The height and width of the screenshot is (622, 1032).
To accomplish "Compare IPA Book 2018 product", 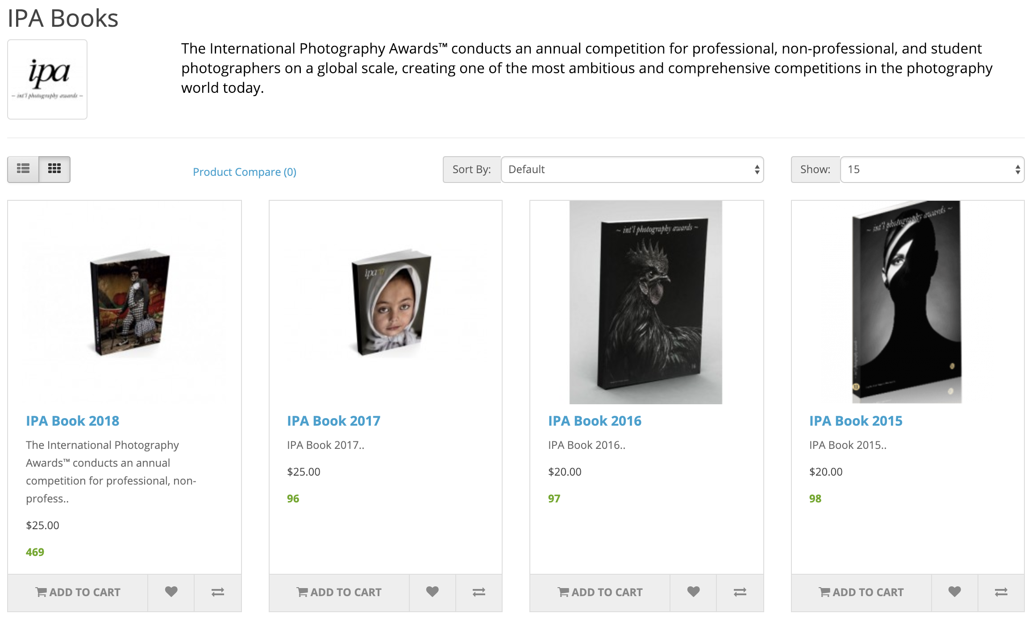I will click(218, 592).
